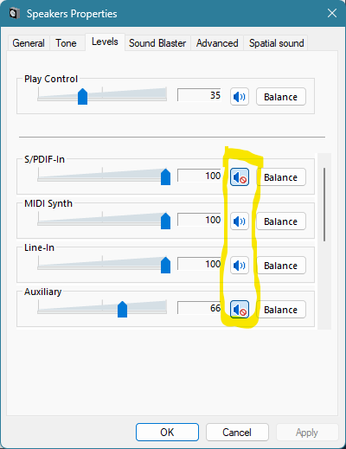Open Balance for Auxiliary
This screenshot has width=346, height=449.
pos(281,310)
